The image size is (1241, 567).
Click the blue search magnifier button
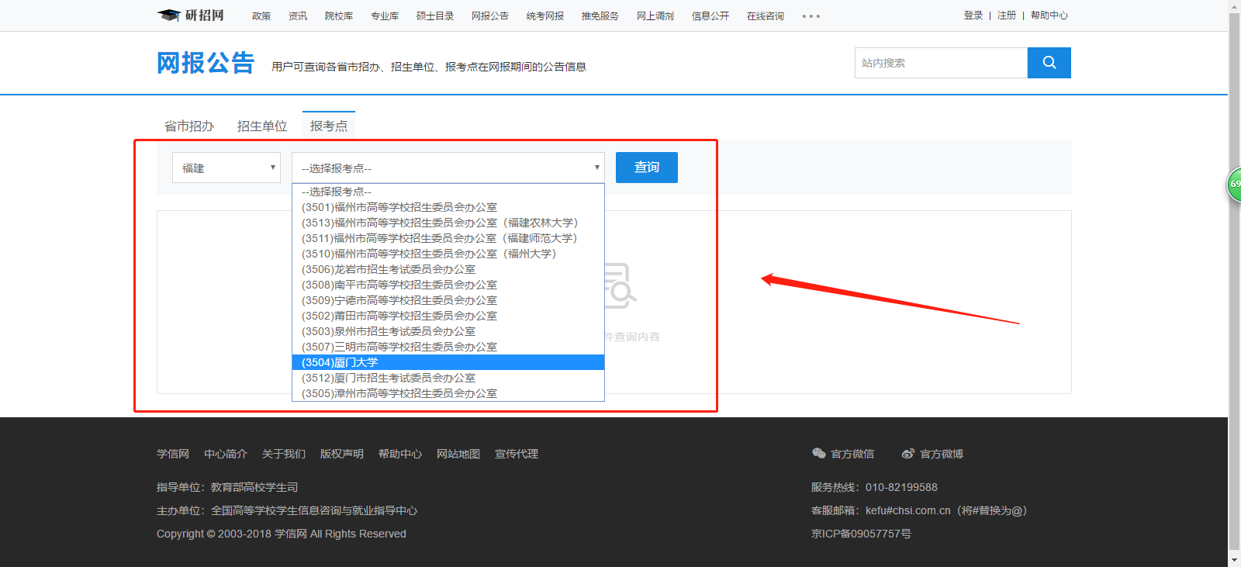pos(1049,63)
